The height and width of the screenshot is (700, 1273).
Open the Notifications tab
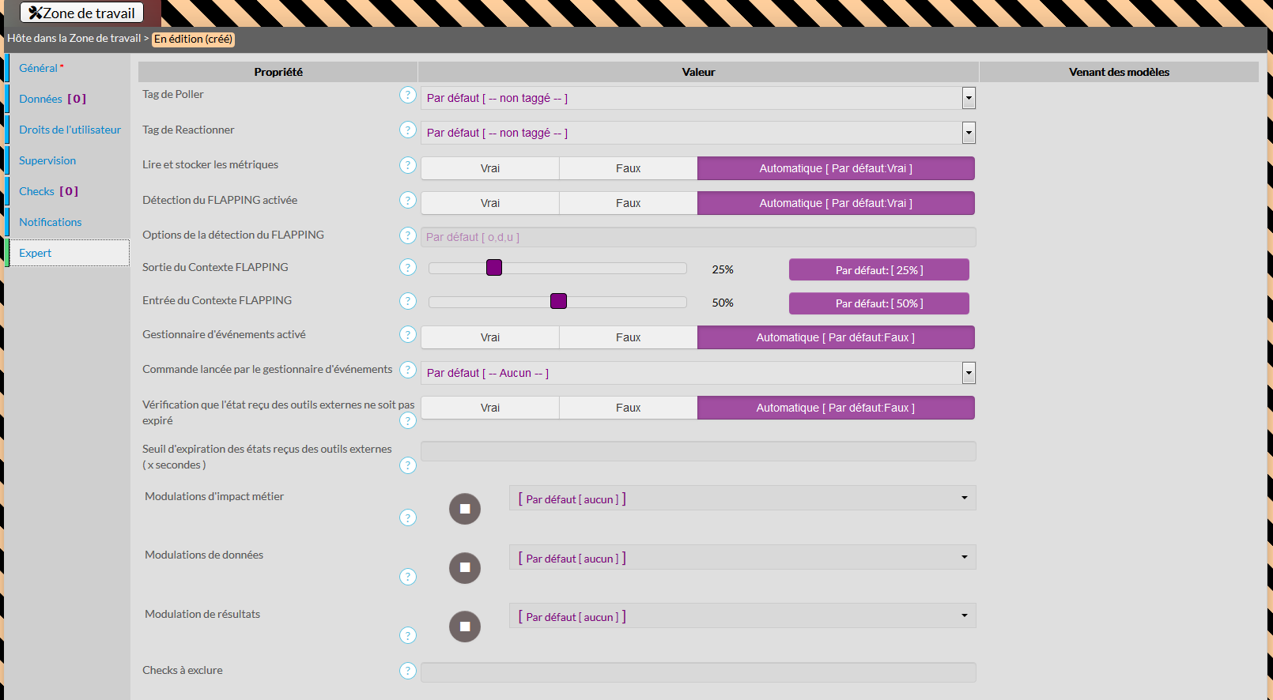[x=50, y=222]
